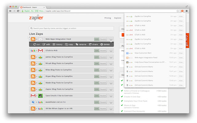
Task: Expand options gear for Bryan Blog Posts zap
Action: [111, 77]
